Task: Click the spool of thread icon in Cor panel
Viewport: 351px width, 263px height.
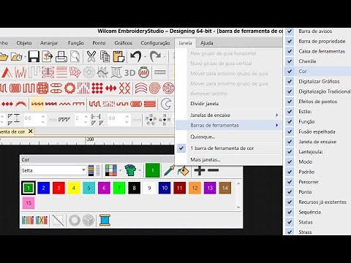Action: 105,220
